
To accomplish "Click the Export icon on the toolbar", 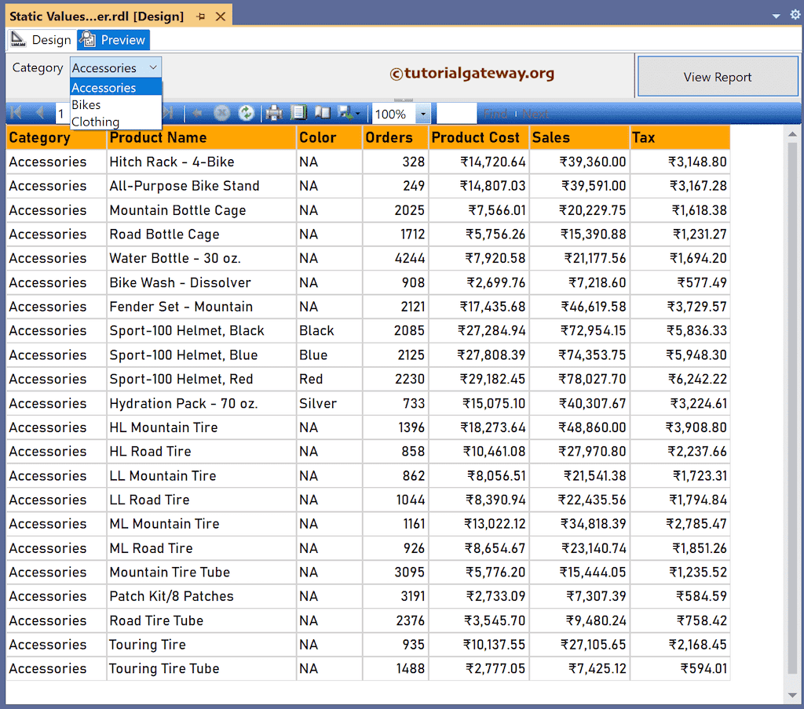I will [x=344, y=112].
